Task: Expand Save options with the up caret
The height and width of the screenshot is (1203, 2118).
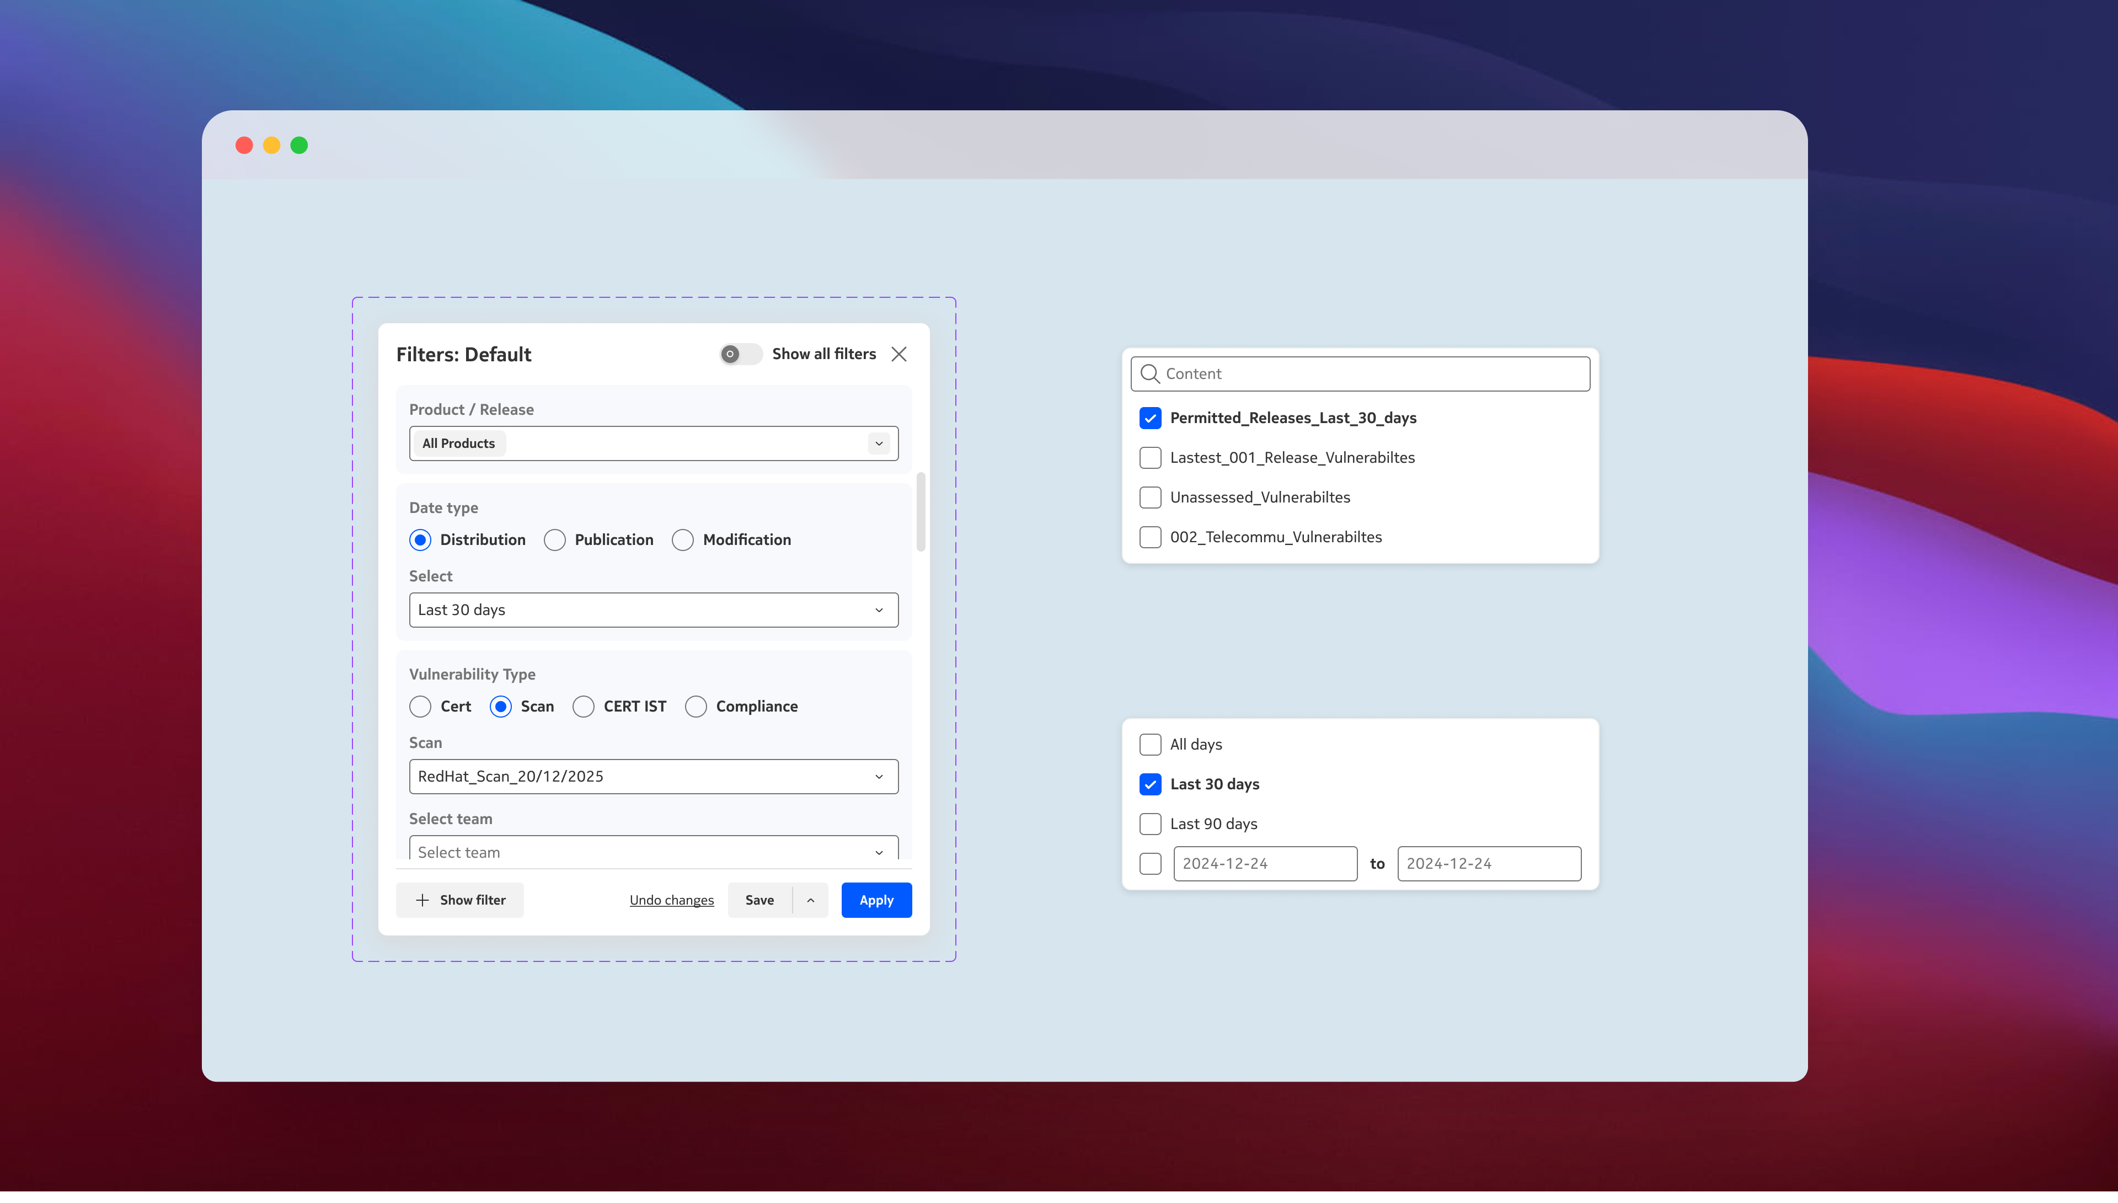Action: click(810, 900)
